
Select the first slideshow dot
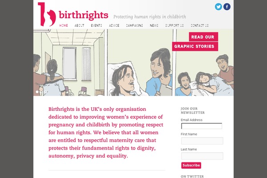point(37,92)
